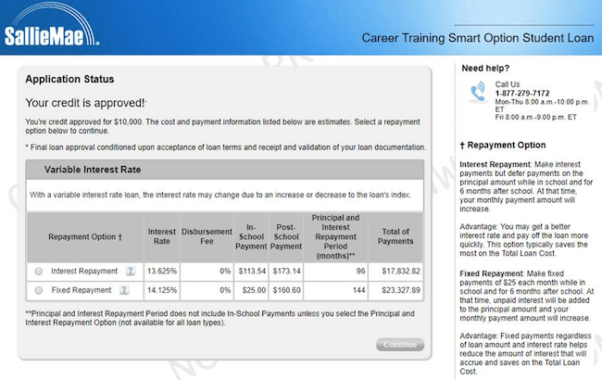The width and height of the screenshot is (602, 380).
Task: Click the Post-School Payment column header
Action: tap(286, 236)
